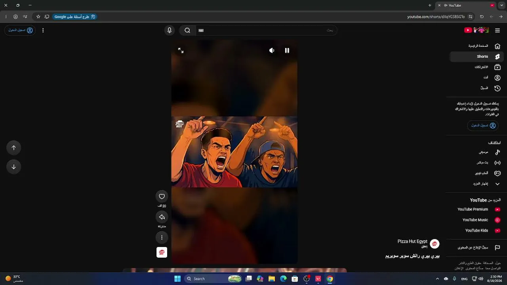Click the YouTube logo
The image size is (507, 285).
pos(477,30)
